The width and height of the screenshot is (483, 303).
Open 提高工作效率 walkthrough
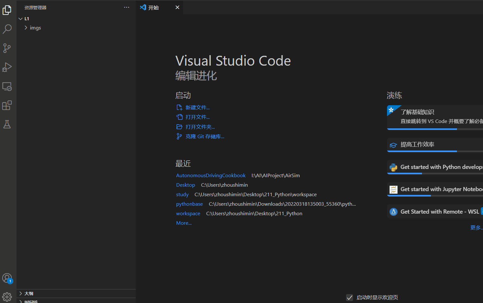pyautogui.click(x=435, y=145)
